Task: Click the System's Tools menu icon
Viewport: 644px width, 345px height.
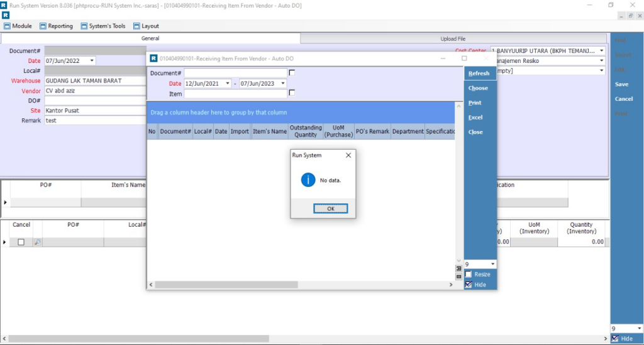Action: point(84,26)
